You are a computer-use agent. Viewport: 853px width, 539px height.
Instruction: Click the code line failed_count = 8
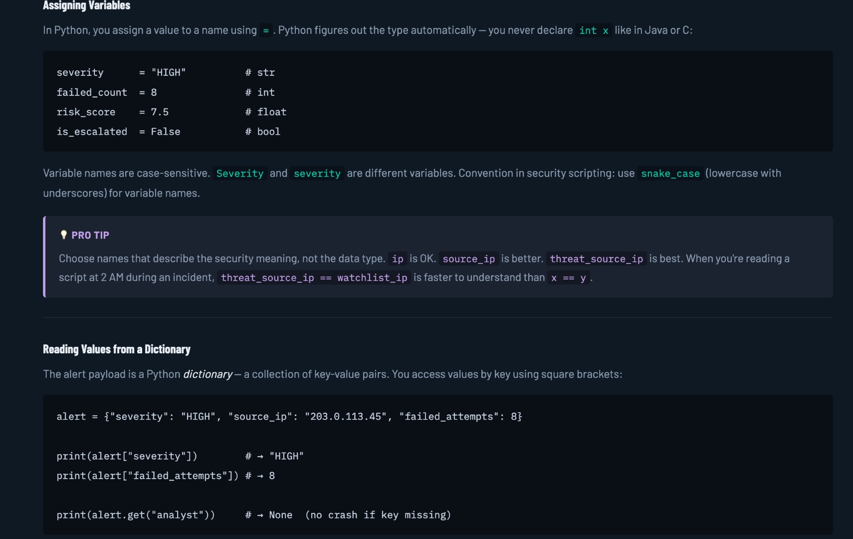click(x=107, y=92)
